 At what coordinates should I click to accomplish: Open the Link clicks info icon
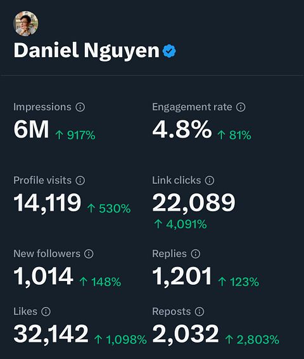click(x=210, y=180)
